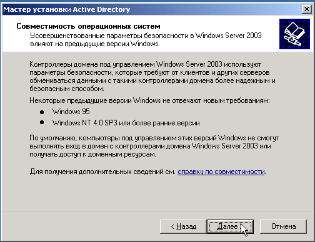Screen dimensions: 315x242
Task: Click the bullet dot beside Windows NT 4.0
Action: click(x=42, y=122)
